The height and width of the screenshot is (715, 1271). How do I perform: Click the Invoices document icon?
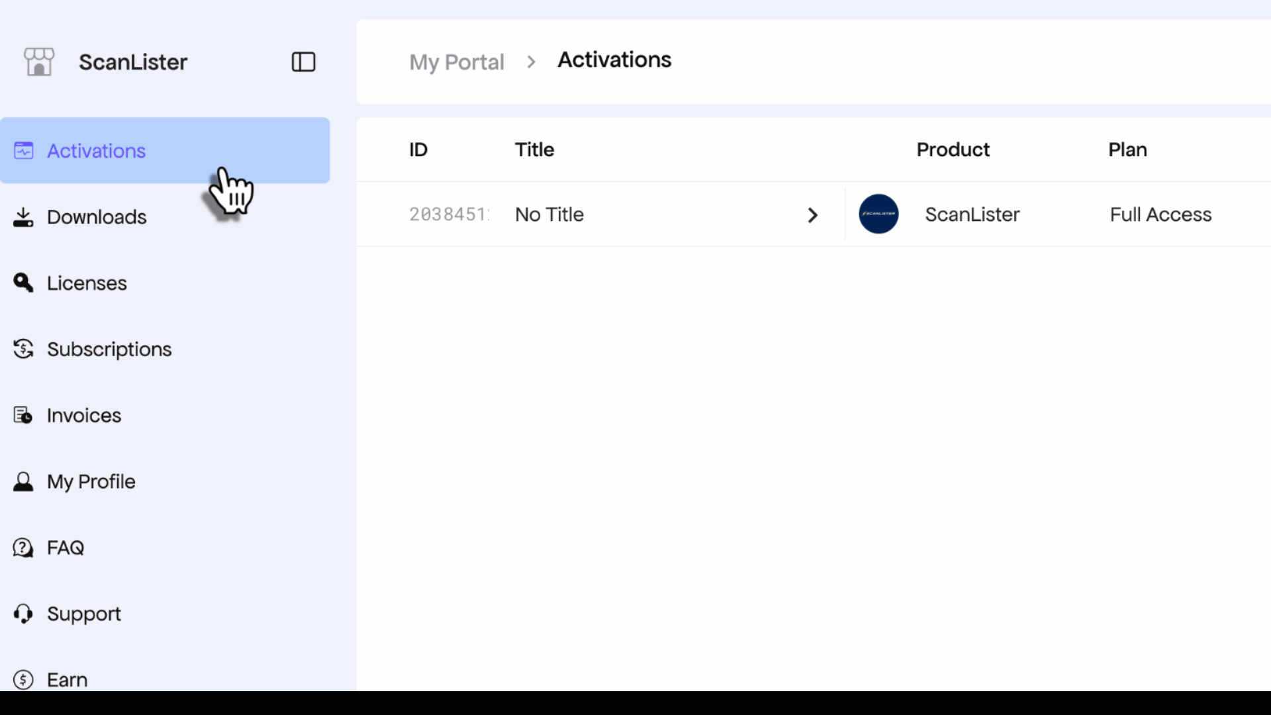point(24,415)
